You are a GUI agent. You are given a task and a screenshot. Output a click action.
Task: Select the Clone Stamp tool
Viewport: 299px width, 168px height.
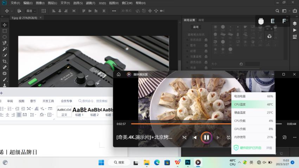point(5,85)
